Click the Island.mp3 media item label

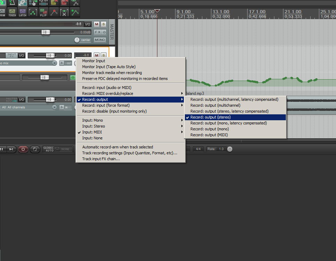[195, 93]
